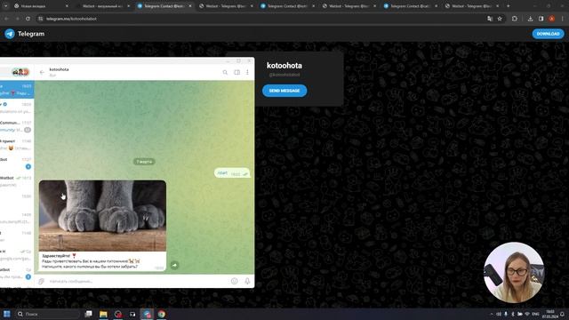This screenshot has width=569, height=320.
Task: Reload the page with the refresh button
Action: [28, 19]
